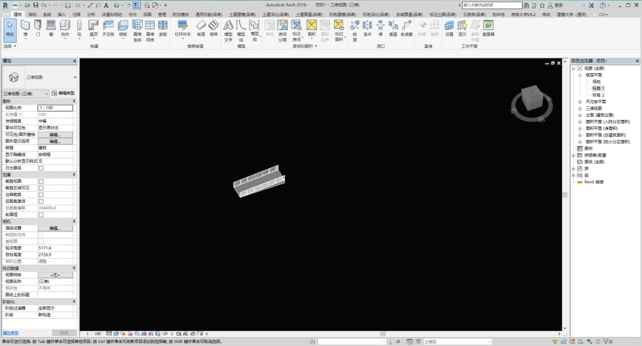Pick the 屋顶 (Roof) tool

(93, 28)
